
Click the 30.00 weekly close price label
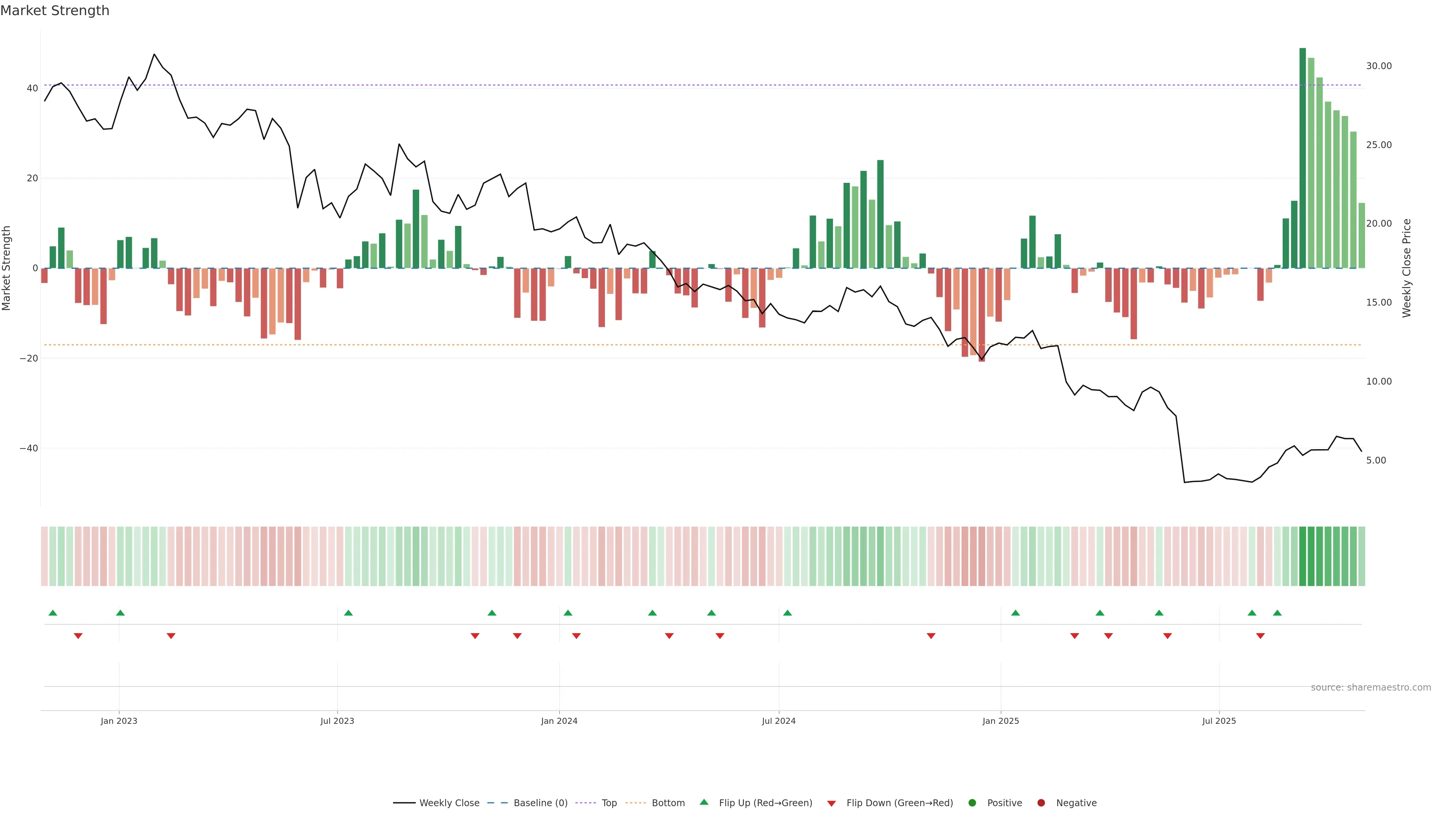point(1379,66)
